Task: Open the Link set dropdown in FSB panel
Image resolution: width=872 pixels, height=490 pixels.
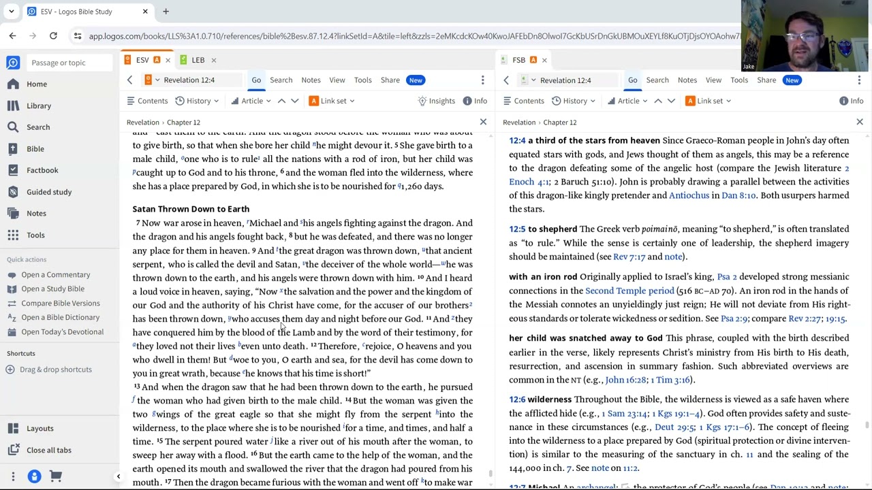Action: click(708, 101)
